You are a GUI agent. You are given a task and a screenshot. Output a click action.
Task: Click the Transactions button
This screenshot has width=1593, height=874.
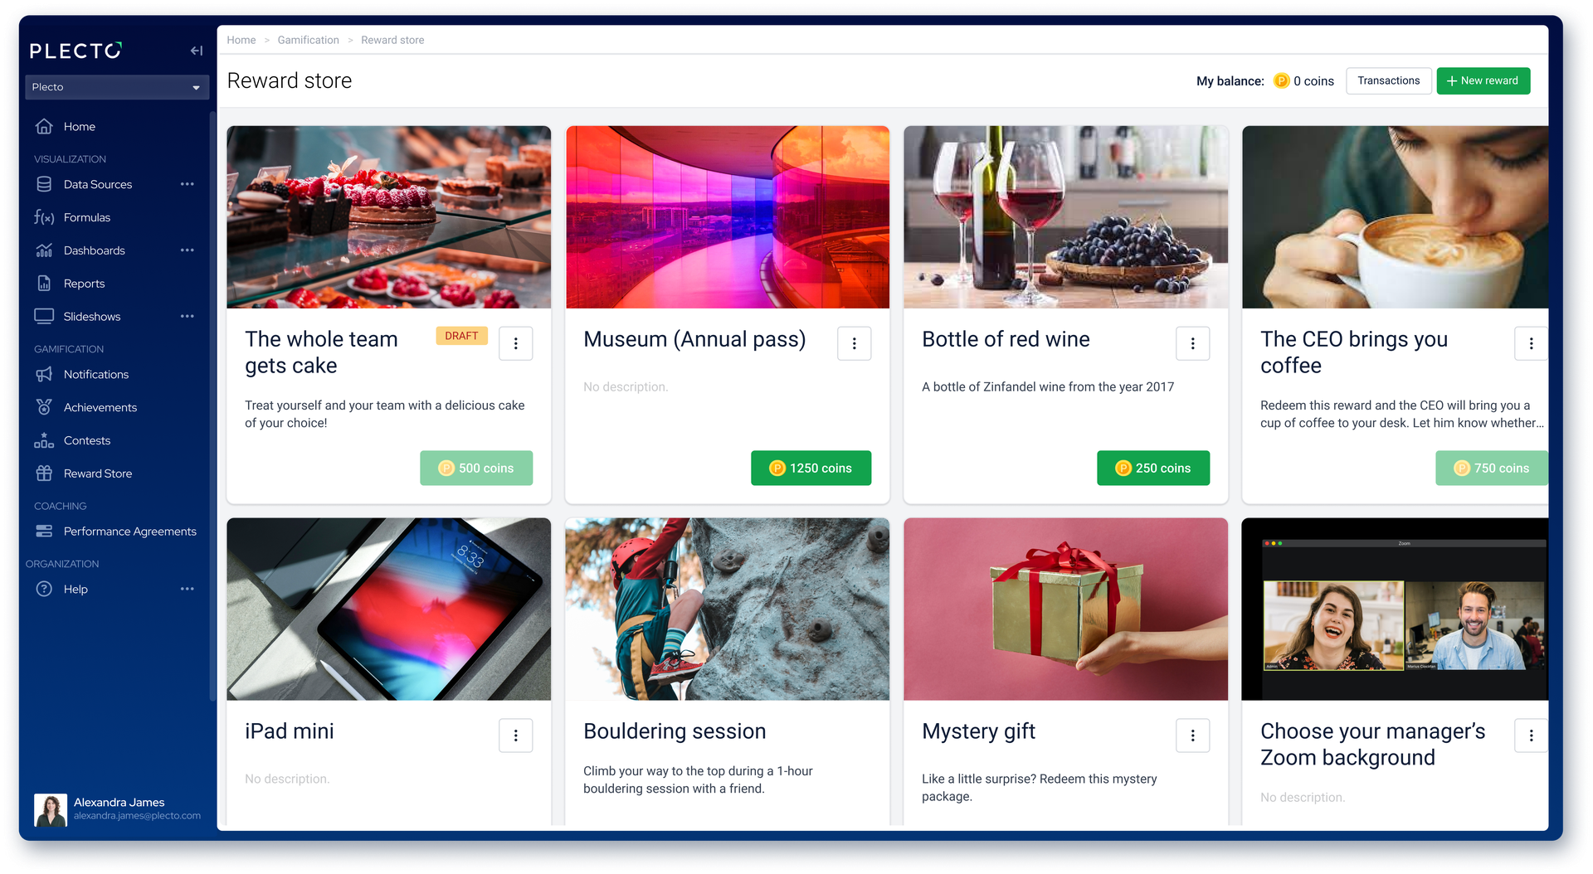1388,80
